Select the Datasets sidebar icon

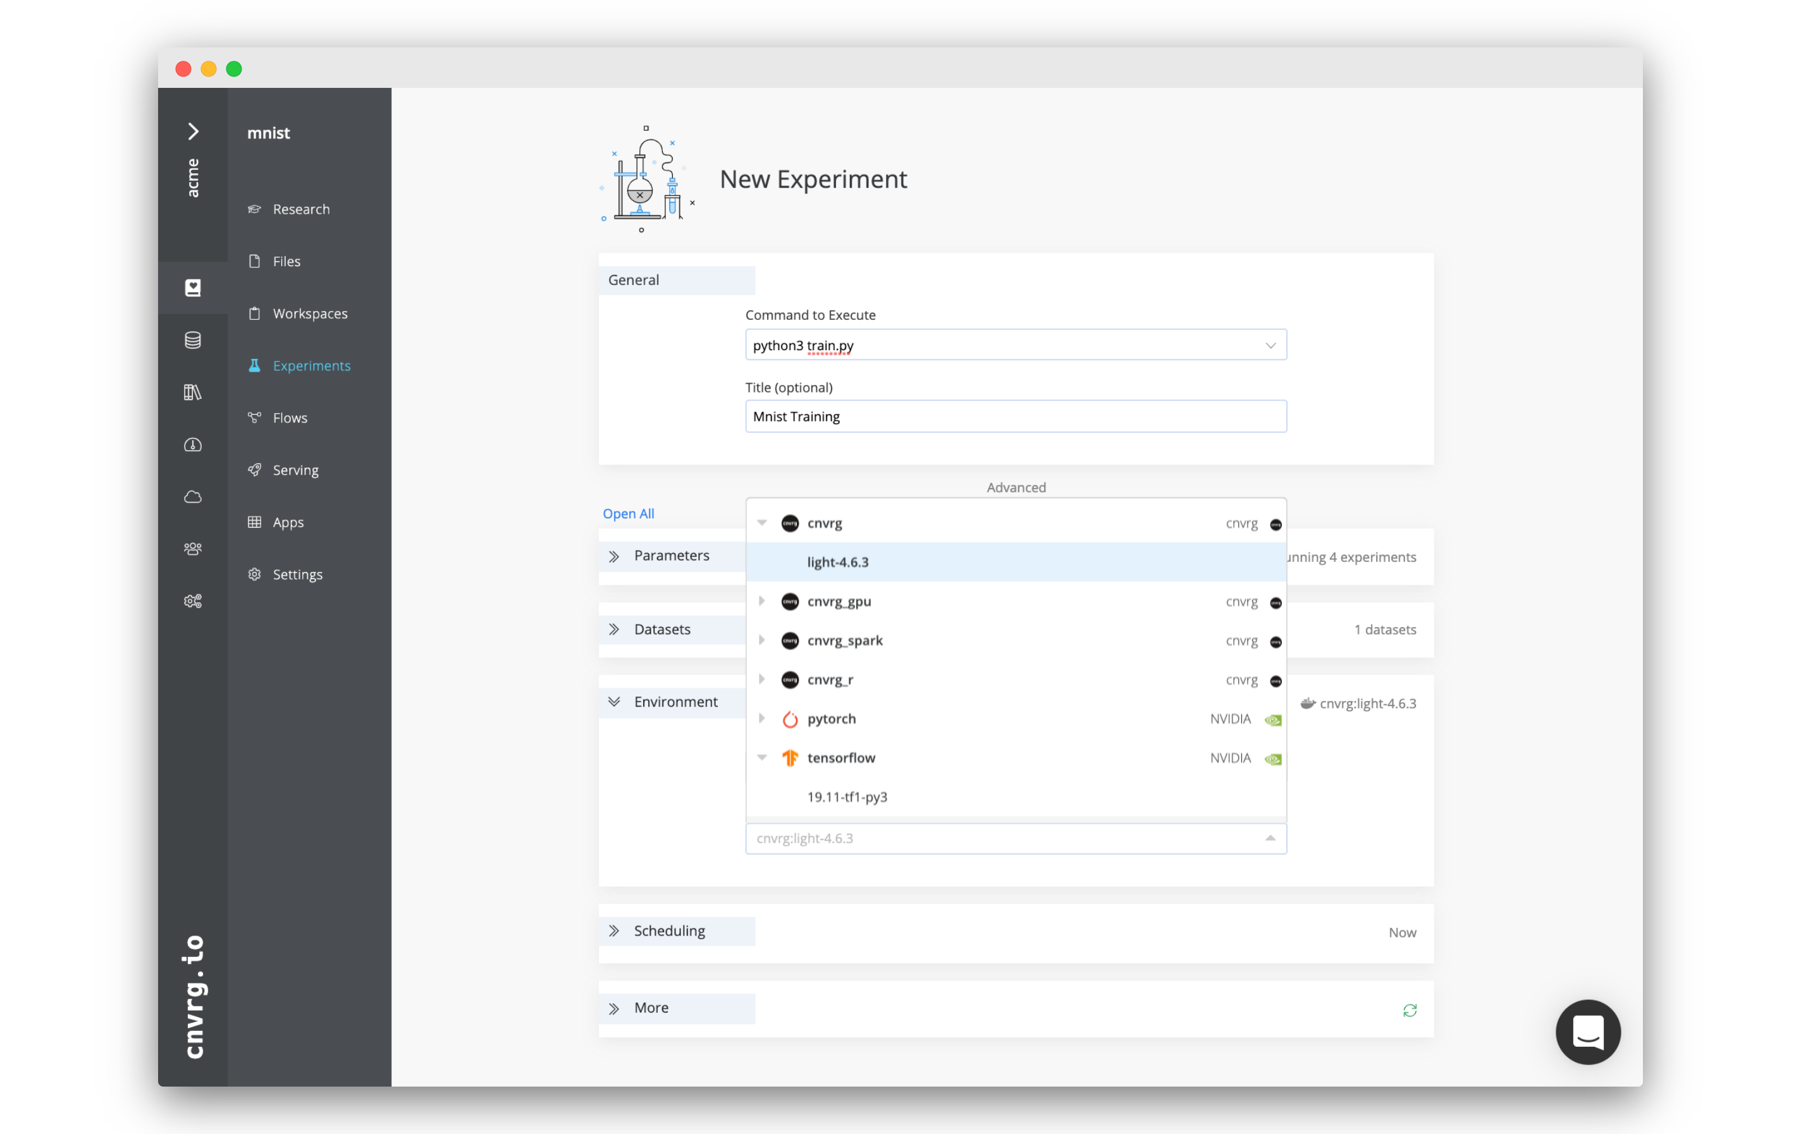(x=194, y=339)
